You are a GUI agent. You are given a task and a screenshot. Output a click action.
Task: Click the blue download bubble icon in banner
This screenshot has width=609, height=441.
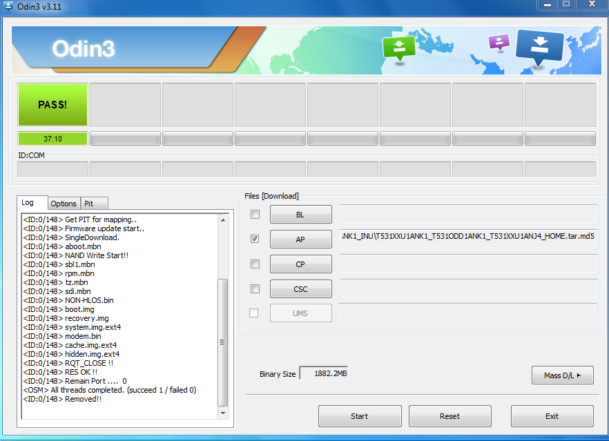click(539, 48)
